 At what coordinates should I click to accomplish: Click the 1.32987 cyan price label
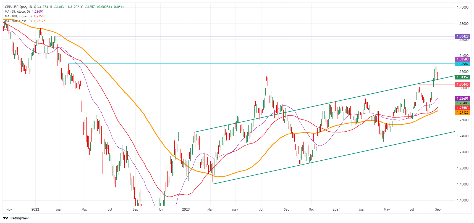coord(462,64)
